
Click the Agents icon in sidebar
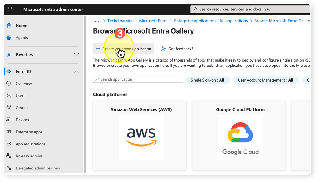(x=9, y=38)
